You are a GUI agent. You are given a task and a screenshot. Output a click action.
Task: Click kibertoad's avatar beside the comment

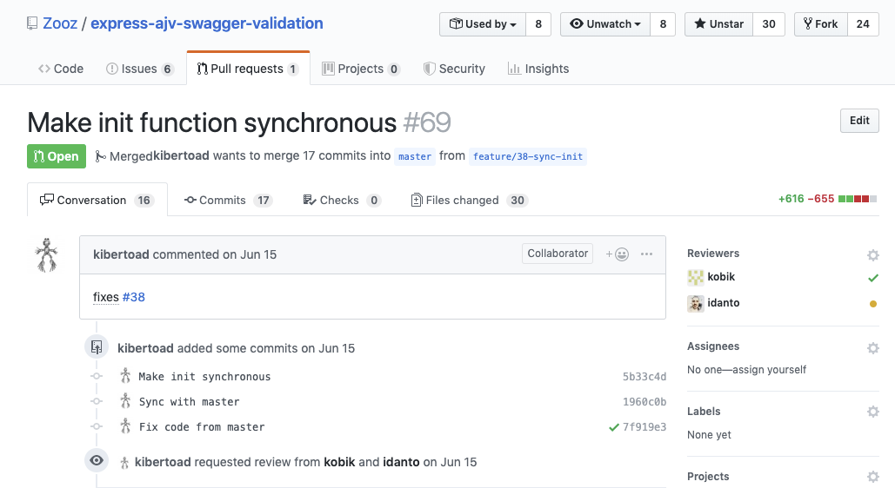coord(47,254)
